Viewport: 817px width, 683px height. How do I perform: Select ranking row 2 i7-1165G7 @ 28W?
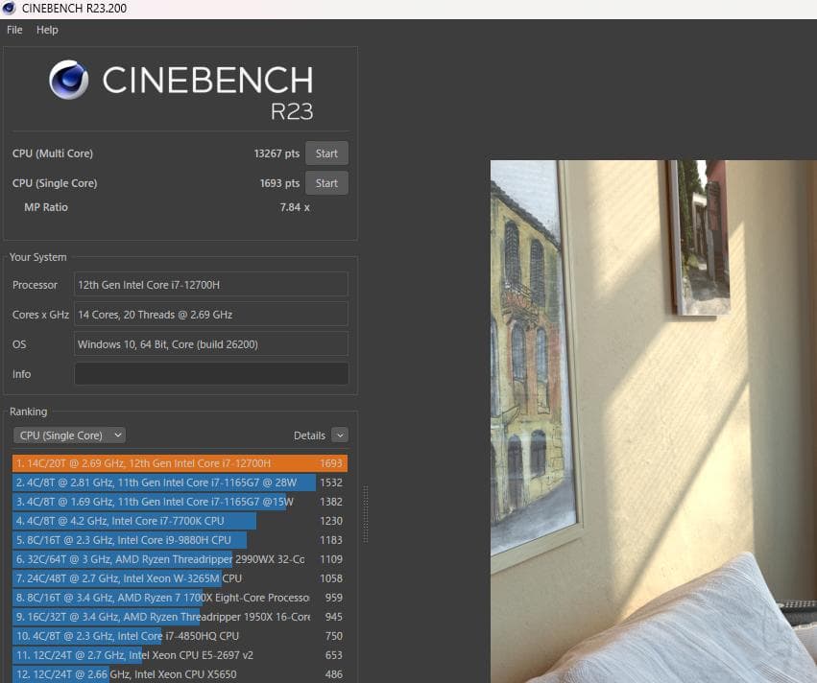[x=180, y=483]
